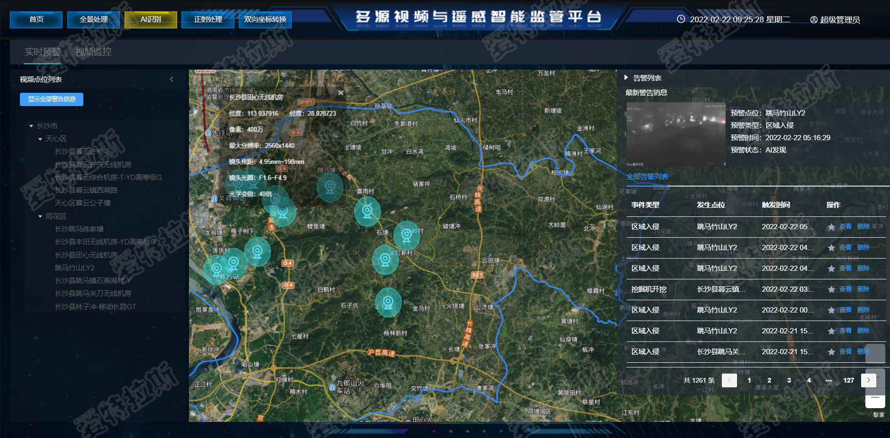890x438 pixels.
Task: Collapse the video point list panel
Action: 171,80
